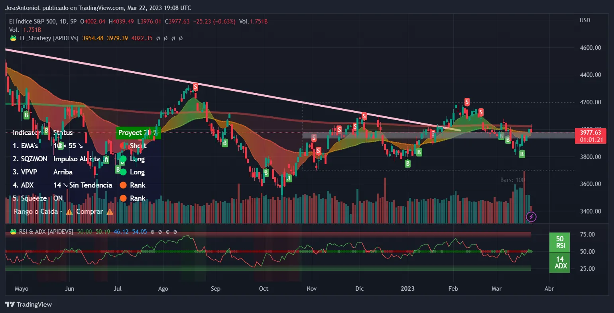614x313 pixels.
Task: Click the 75.00 RSI axis label
Action: [587, 235]
